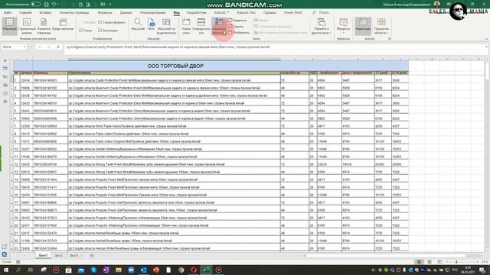Collapse the ribbon with the chevron
The width and height of the screenshot is (490, 275).
[x=486, y=39]
